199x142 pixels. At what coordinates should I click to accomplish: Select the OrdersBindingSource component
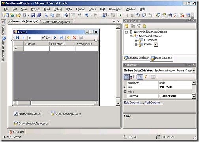point(66,114)
